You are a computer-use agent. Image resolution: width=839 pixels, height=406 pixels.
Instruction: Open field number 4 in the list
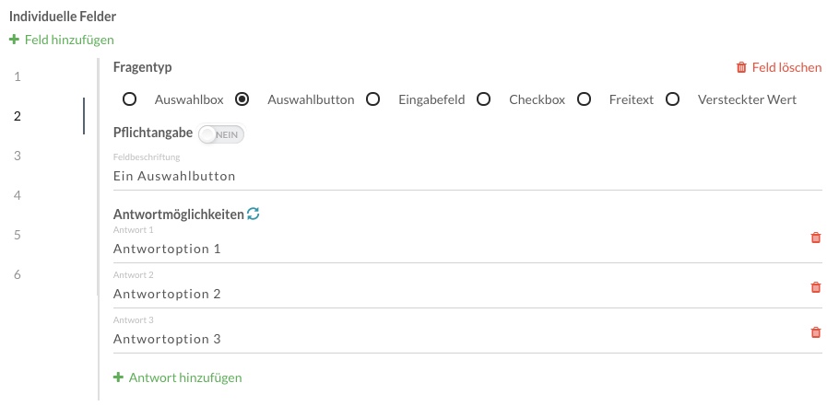point(18,195)
